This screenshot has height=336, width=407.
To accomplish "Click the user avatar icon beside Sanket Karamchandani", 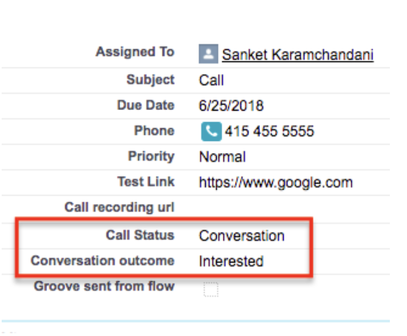I will [208, 54].
